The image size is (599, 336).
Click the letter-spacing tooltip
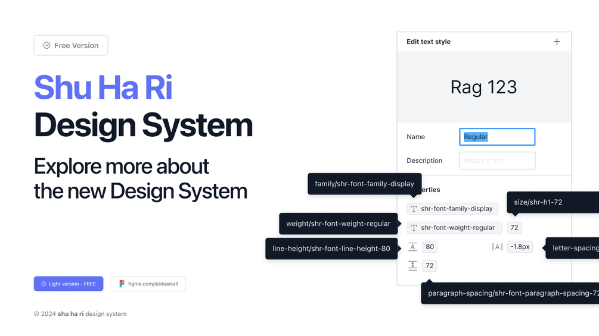point(572,248)
